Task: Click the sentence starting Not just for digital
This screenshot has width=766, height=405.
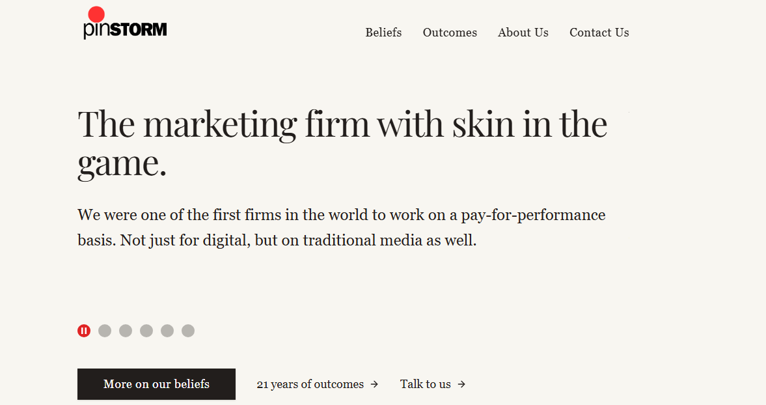Action: [x=298, y=240]
